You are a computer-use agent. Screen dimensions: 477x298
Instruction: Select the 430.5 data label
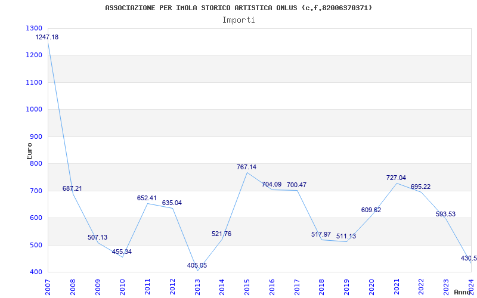pyautogui.click(x=469, y=259)
